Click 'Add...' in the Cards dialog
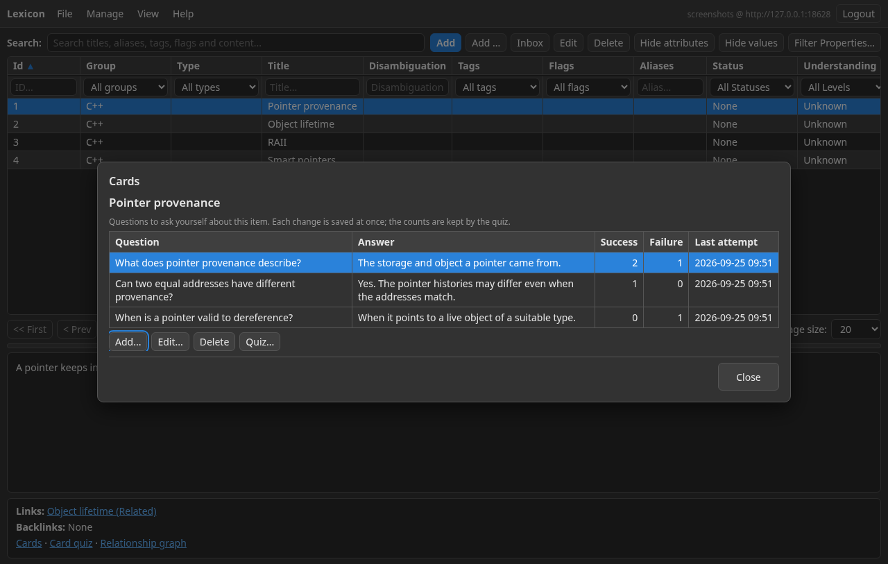 tap(128, 342)
